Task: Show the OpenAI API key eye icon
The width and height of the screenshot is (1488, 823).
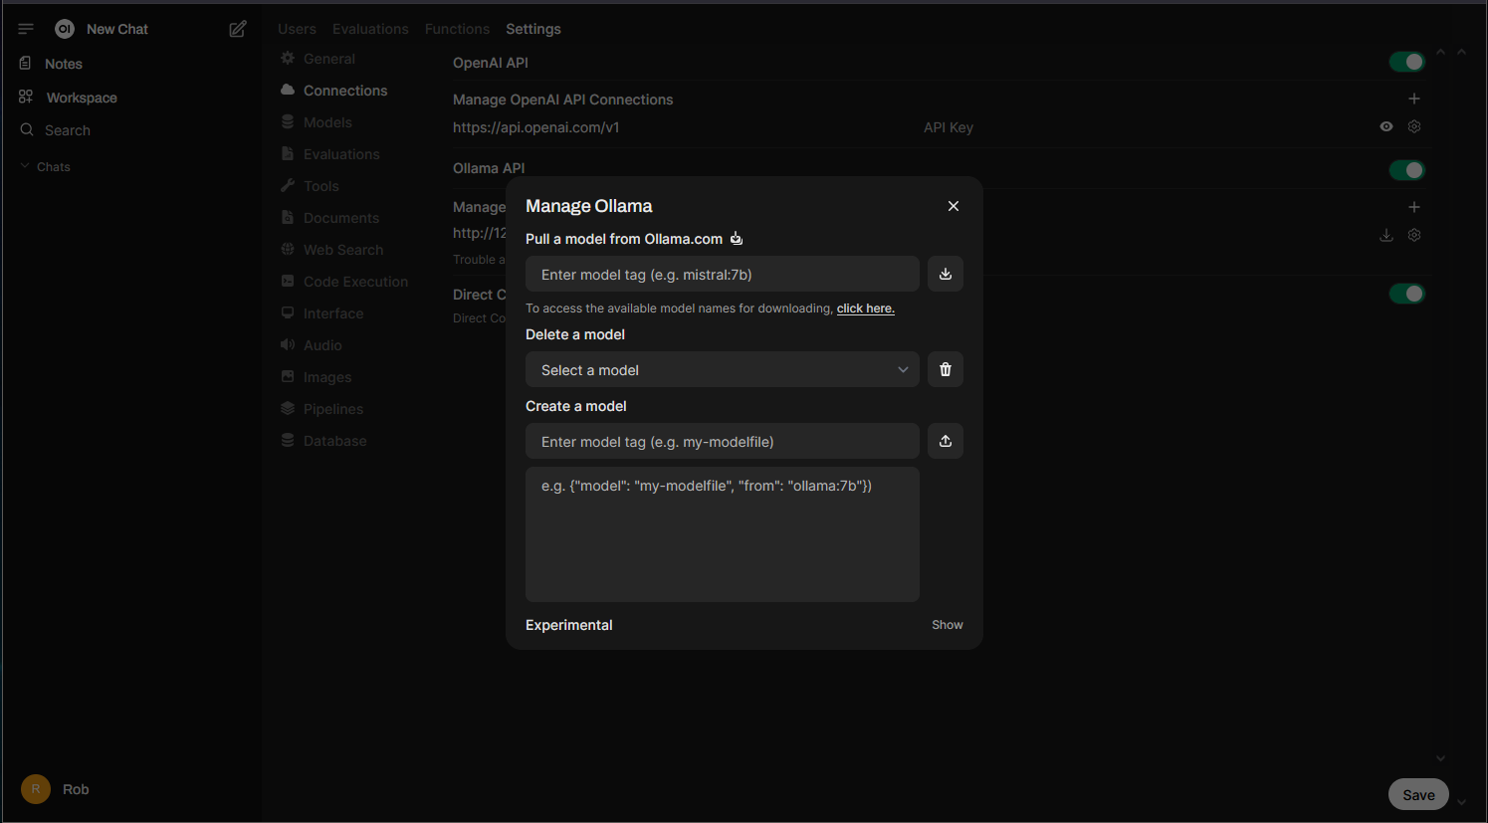Action: click(x=1386, y=126)
